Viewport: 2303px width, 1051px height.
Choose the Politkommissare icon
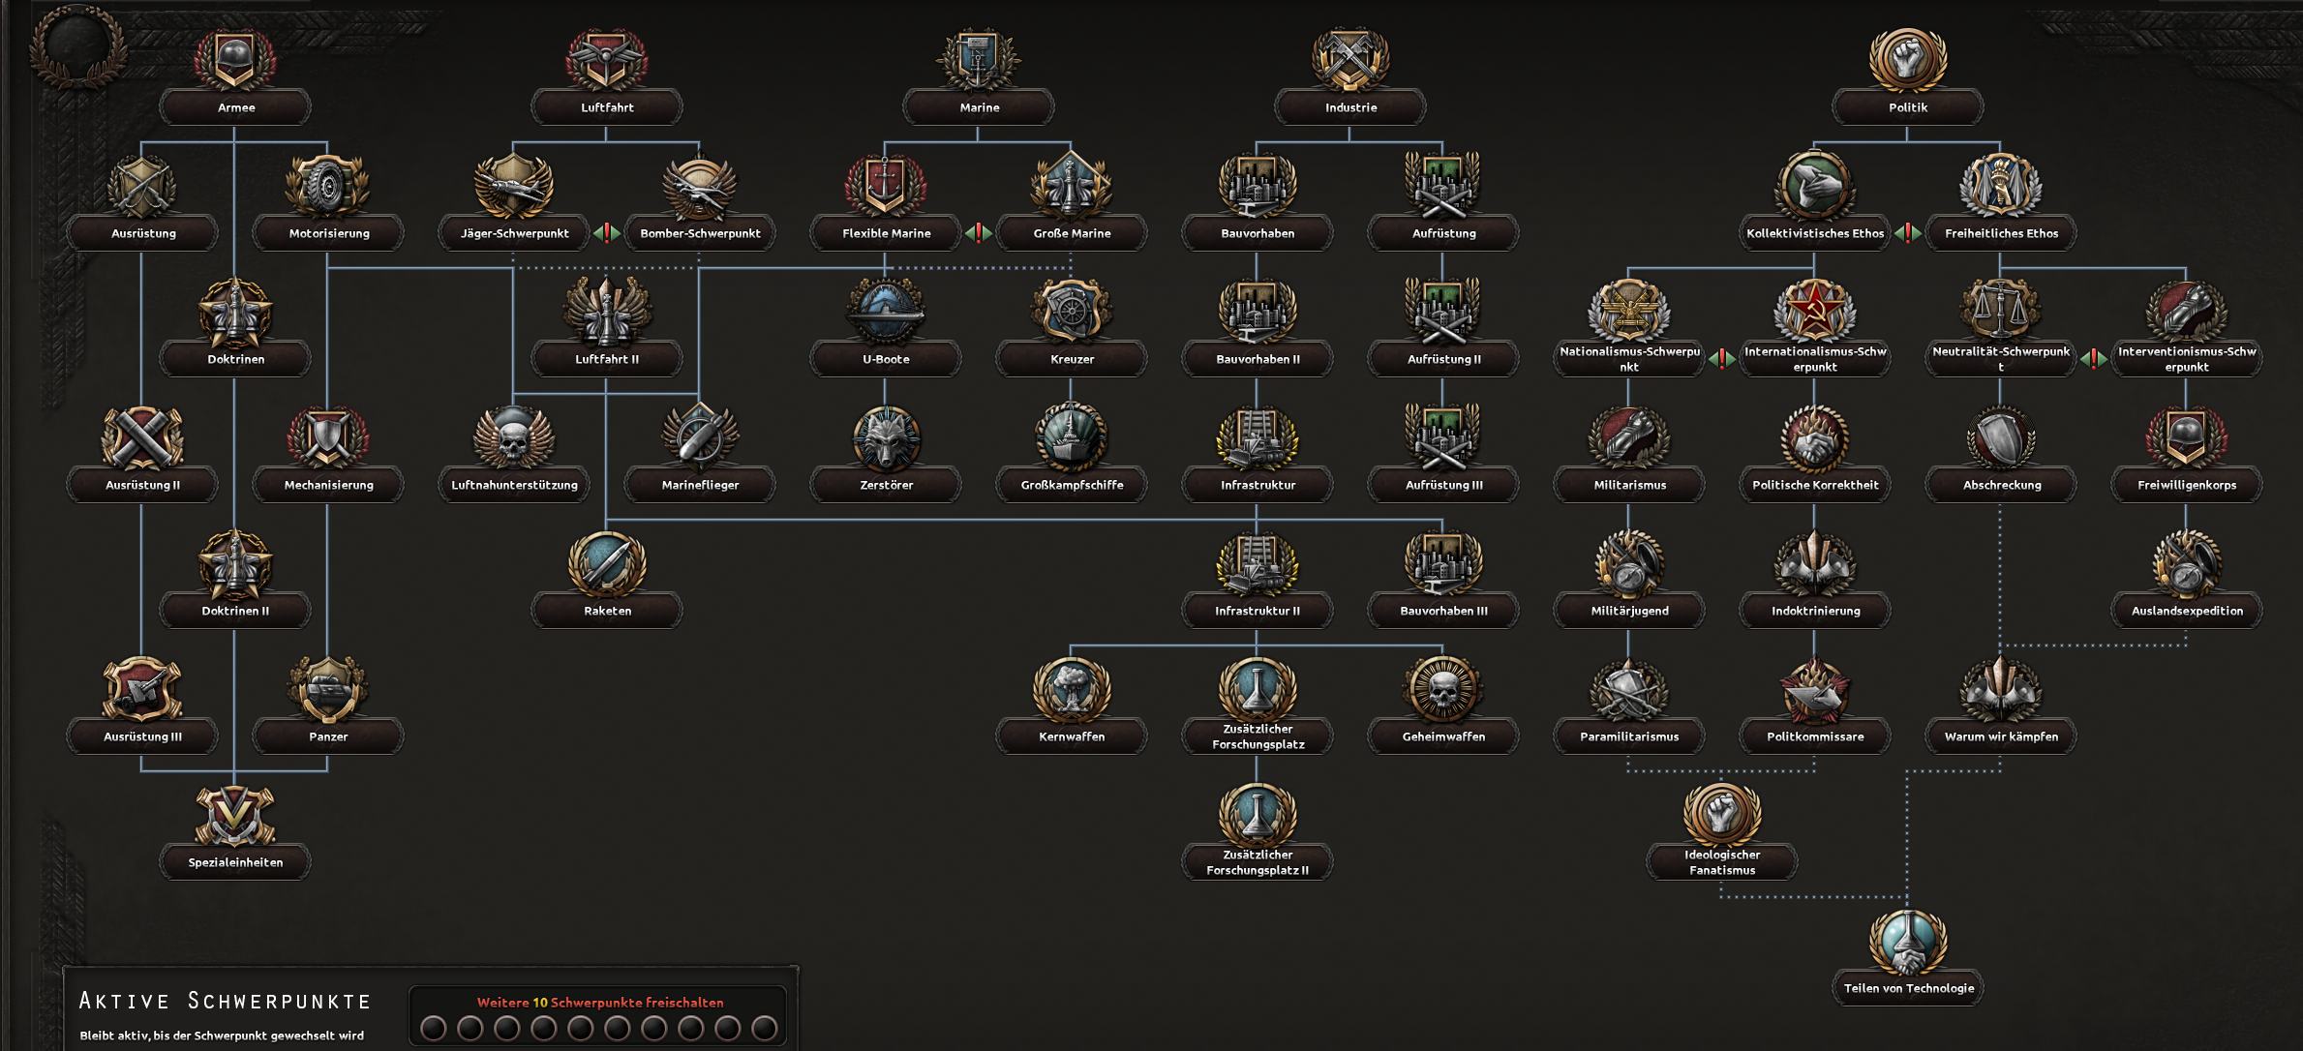click(x=1815, y=689)
